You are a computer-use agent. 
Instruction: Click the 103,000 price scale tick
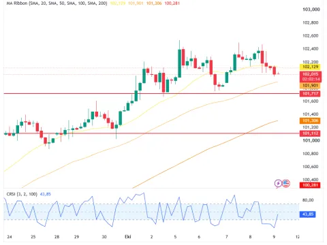pos(311,10)
